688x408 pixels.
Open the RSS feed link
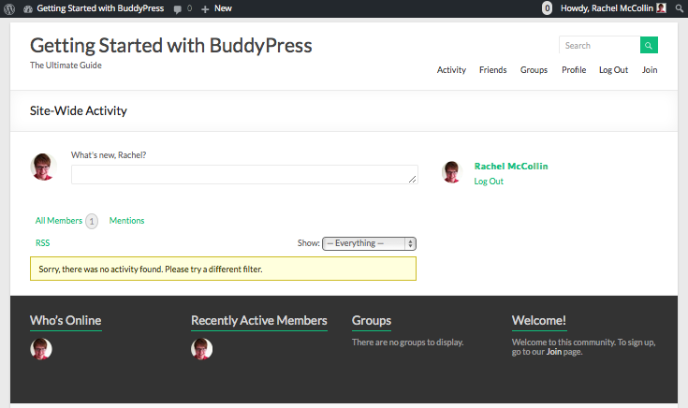point(42,243)
